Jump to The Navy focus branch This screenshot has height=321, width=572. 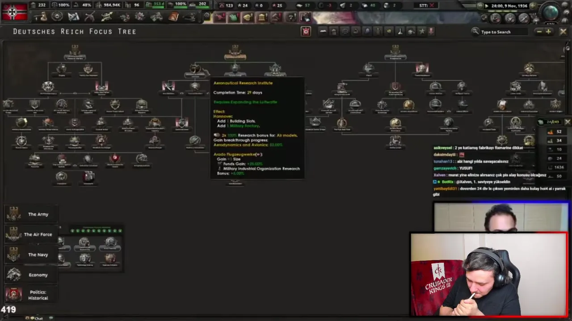click(x=30, y=255)
